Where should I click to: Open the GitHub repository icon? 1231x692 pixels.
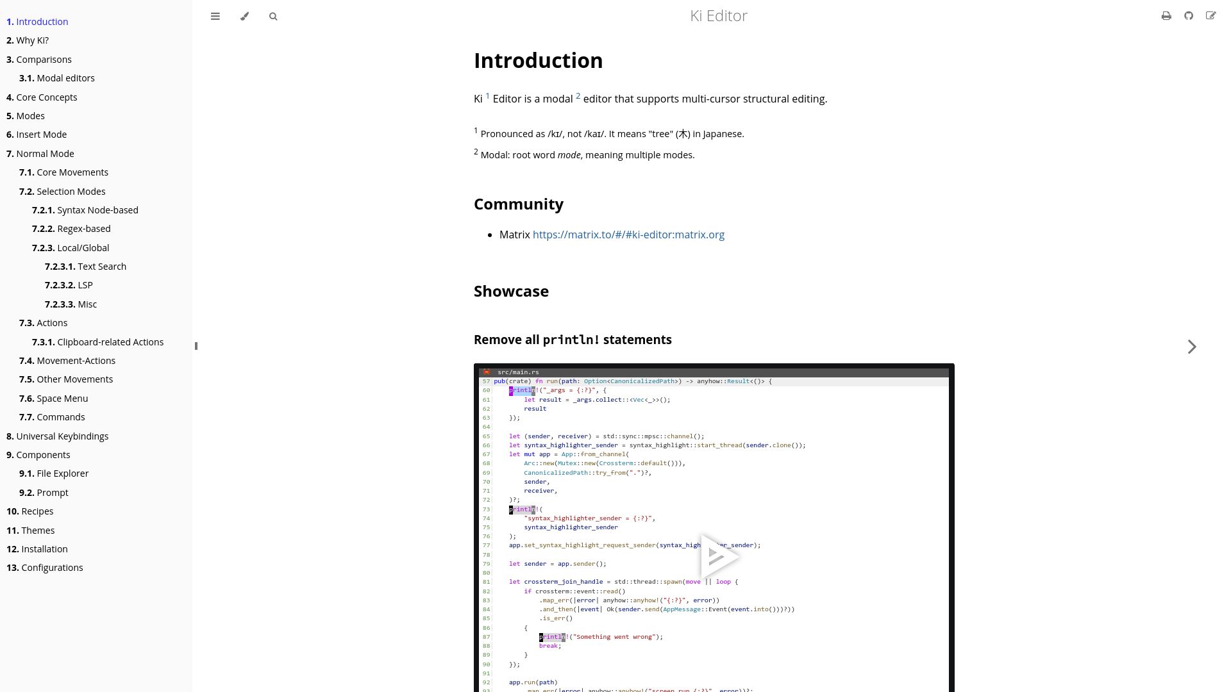point(1189,16)
